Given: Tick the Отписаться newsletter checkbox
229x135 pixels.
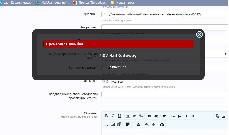Looking at the screenshot, I should coord(103,81).
